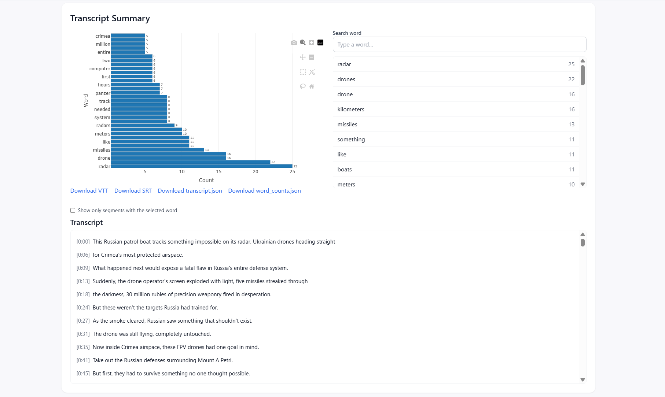This screenshot has width=665, height=397.
Task: Click the Zoom In plus icon
Action: (312, 43)
